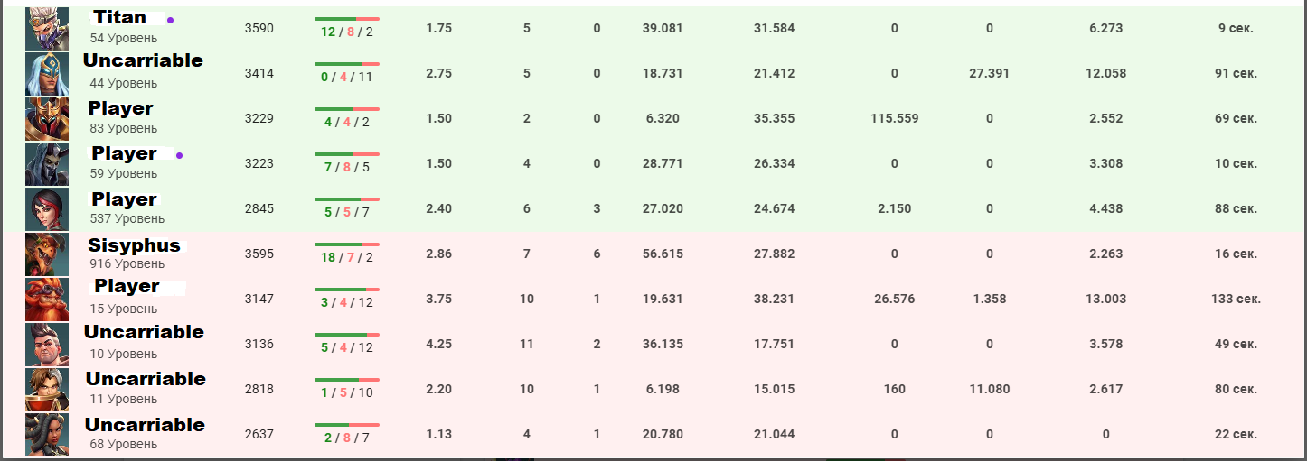Click the KDA ratio bar above 18 / 7 / 2
The image size is (1307, 461).
pyautogui.click(x=347, y=244)
